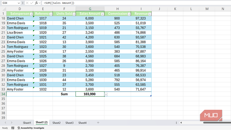Click the horizontal scrollbar left arrow

click(181, 123)
